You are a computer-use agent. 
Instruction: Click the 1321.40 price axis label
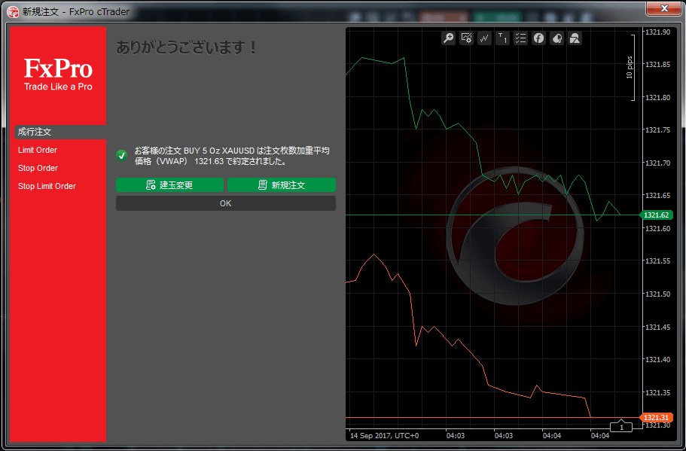(657, 360)
